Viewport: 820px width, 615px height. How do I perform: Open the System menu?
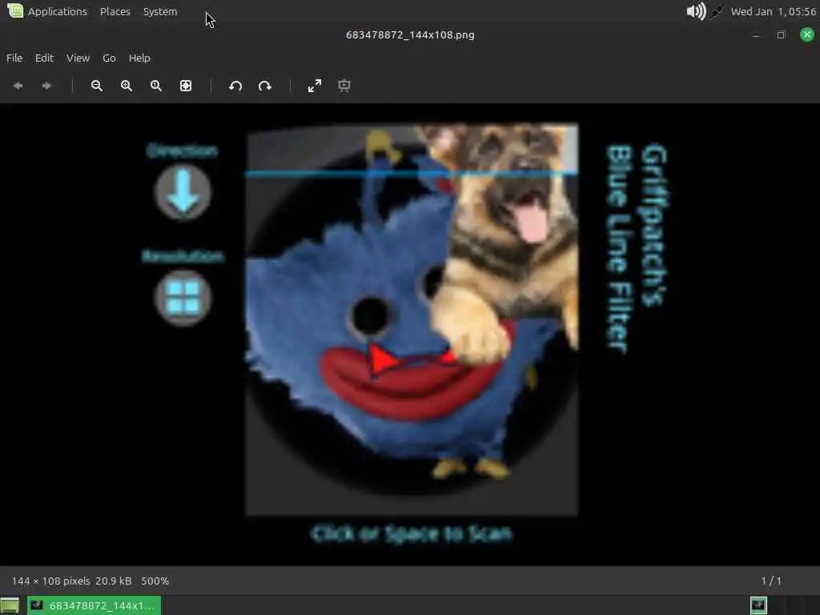pyautogui.click(x=160, y=11)
